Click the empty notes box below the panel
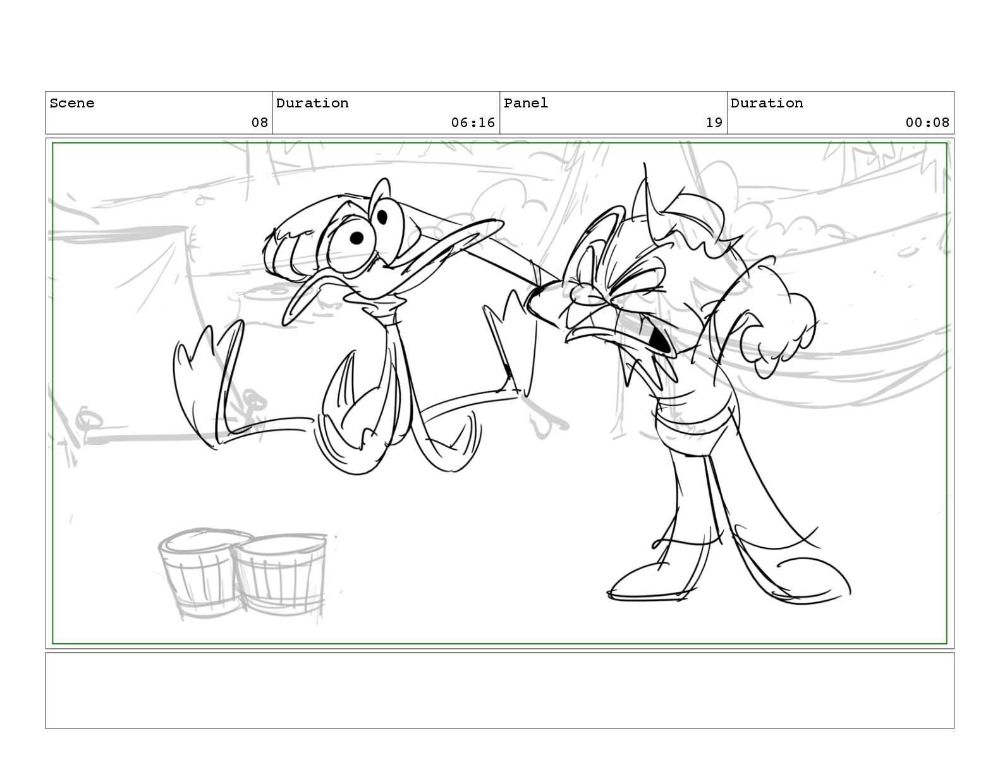The width and height of the screenshot is (1000, 774). (499, 691)
